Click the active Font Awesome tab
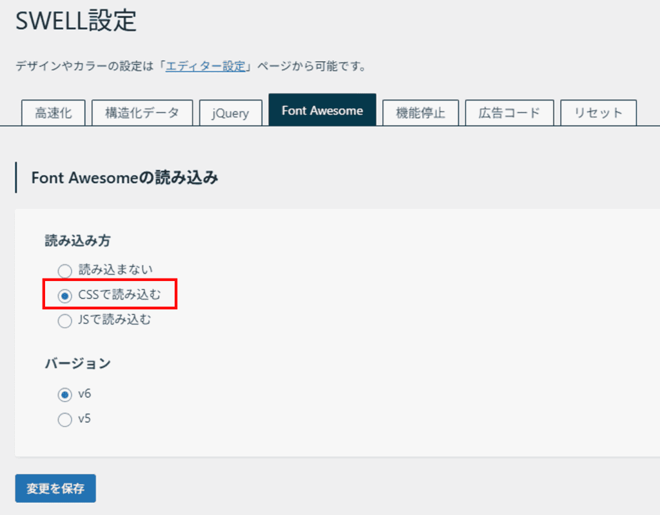 point(322,110)
